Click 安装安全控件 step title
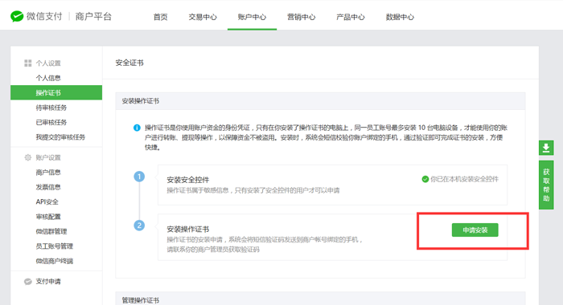Image resolution: width=563 pixels, height=305 pixels. [187, 180]
